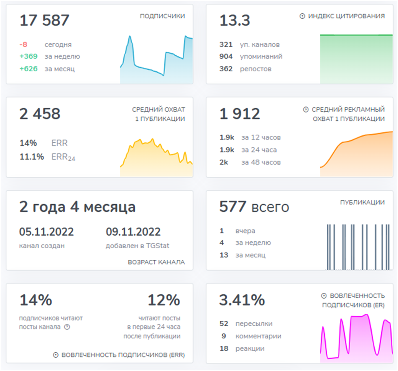Click the publications bar chart
This screenshot has width=398, height=371.
356,247
